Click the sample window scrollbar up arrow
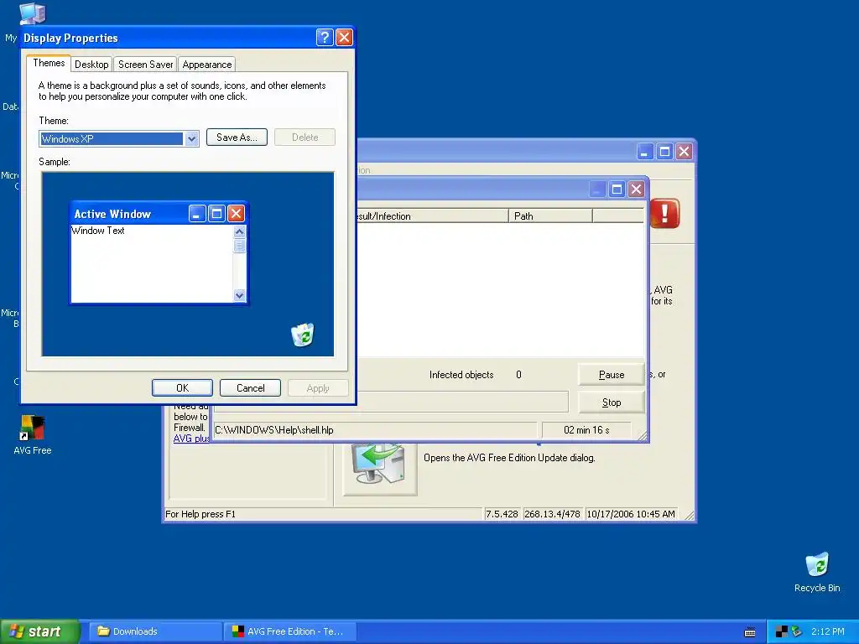 (239, 231)
